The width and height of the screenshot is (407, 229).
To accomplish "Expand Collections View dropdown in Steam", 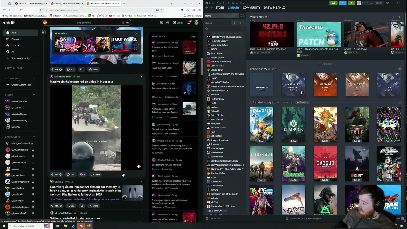I will click(279, 69).
